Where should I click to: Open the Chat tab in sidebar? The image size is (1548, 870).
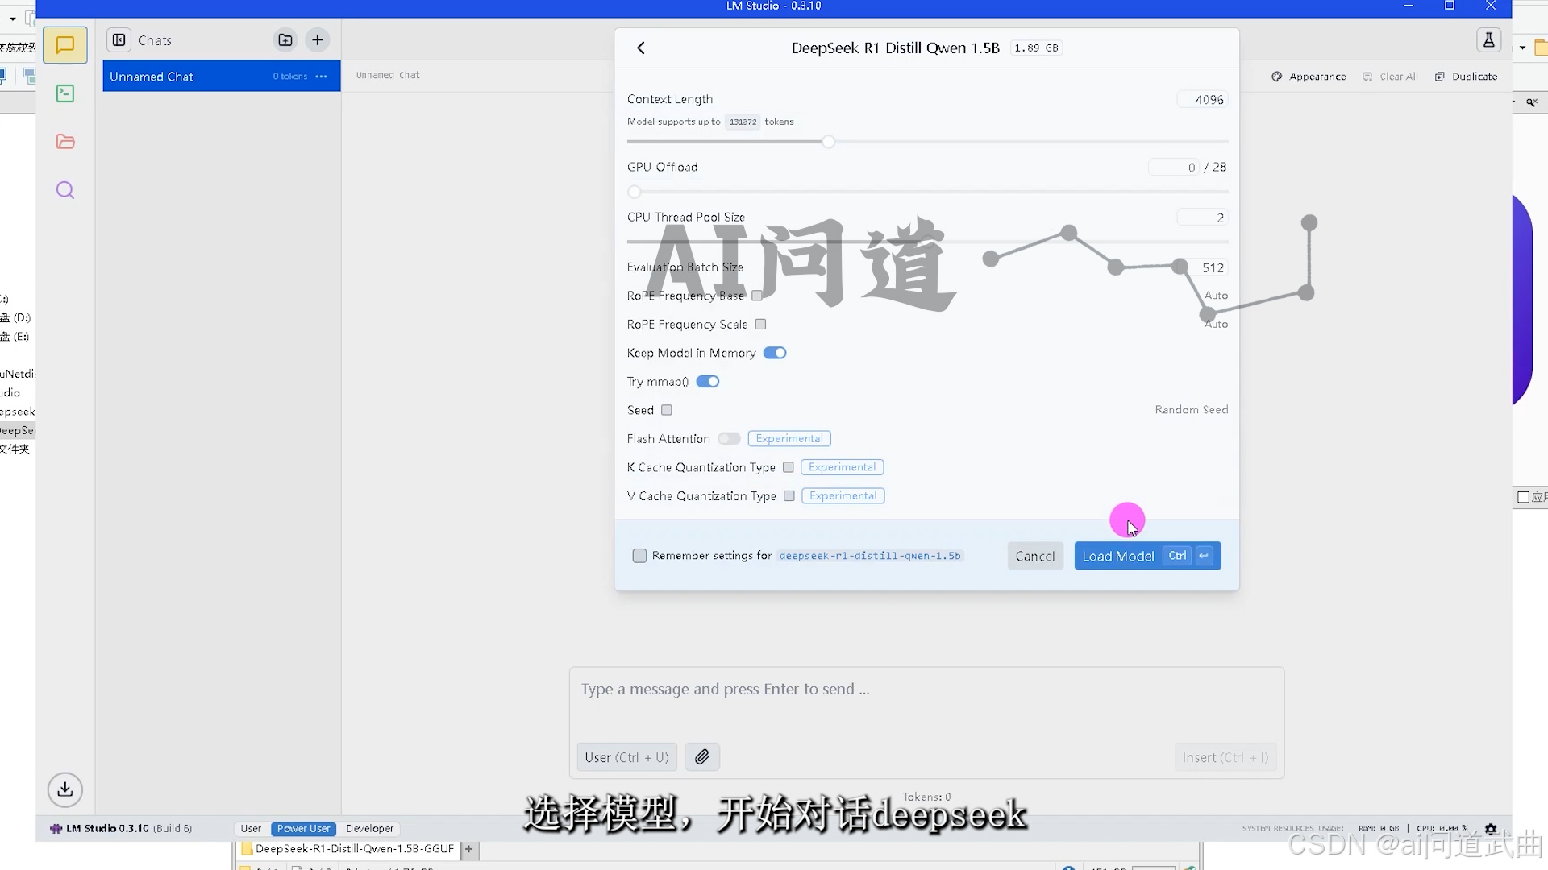(65, 45)
